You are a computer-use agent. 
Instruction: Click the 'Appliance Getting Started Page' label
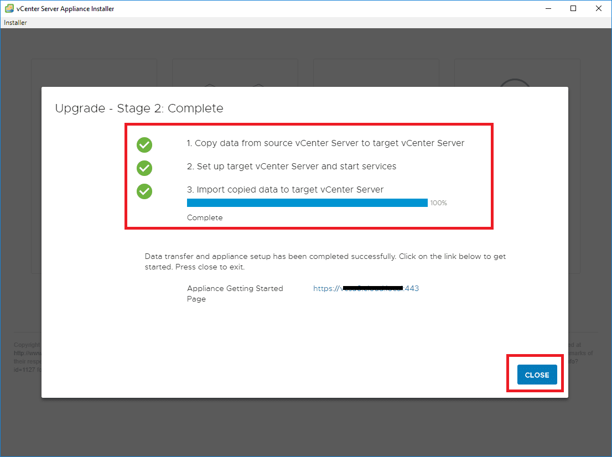click(x=235, y=293)
